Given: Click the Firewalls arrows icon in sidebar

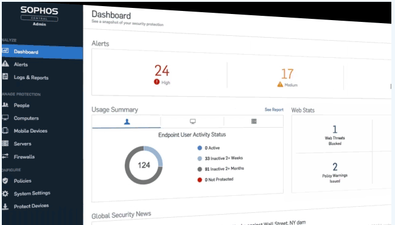Looking at the screenshot, I should [x=5, y=156].
